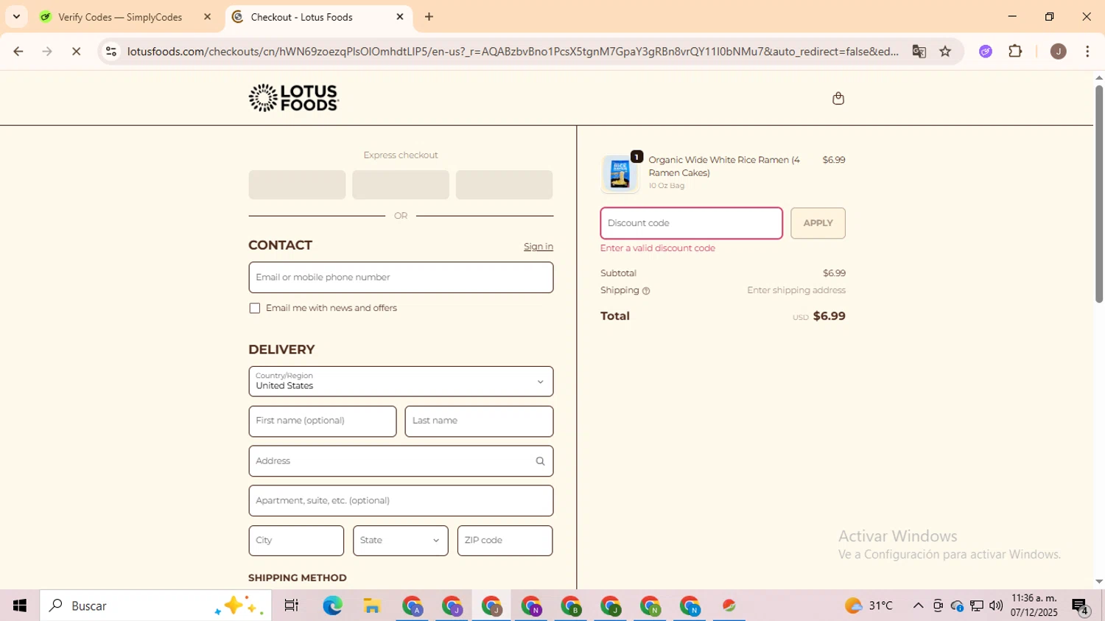
Task: Click the First name (optional) field
Action: click(323, 421)
